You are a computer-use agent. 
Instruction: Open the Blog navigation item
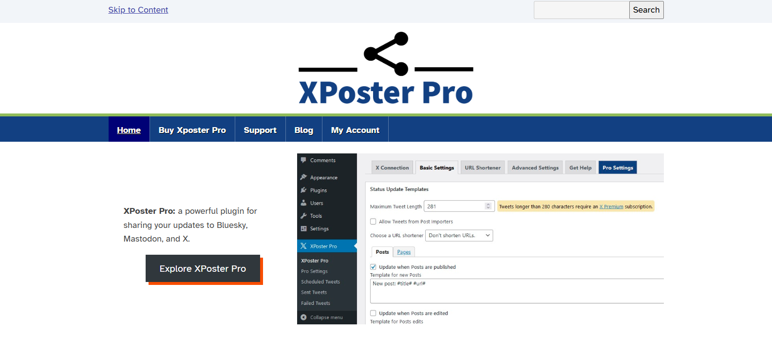pyautogui.click(x=304, y=130)
